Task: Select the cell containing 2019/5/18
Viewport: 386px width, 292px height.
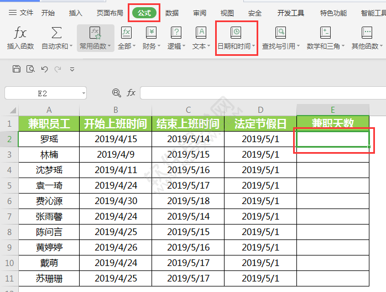Action: [x=188, y=201]
